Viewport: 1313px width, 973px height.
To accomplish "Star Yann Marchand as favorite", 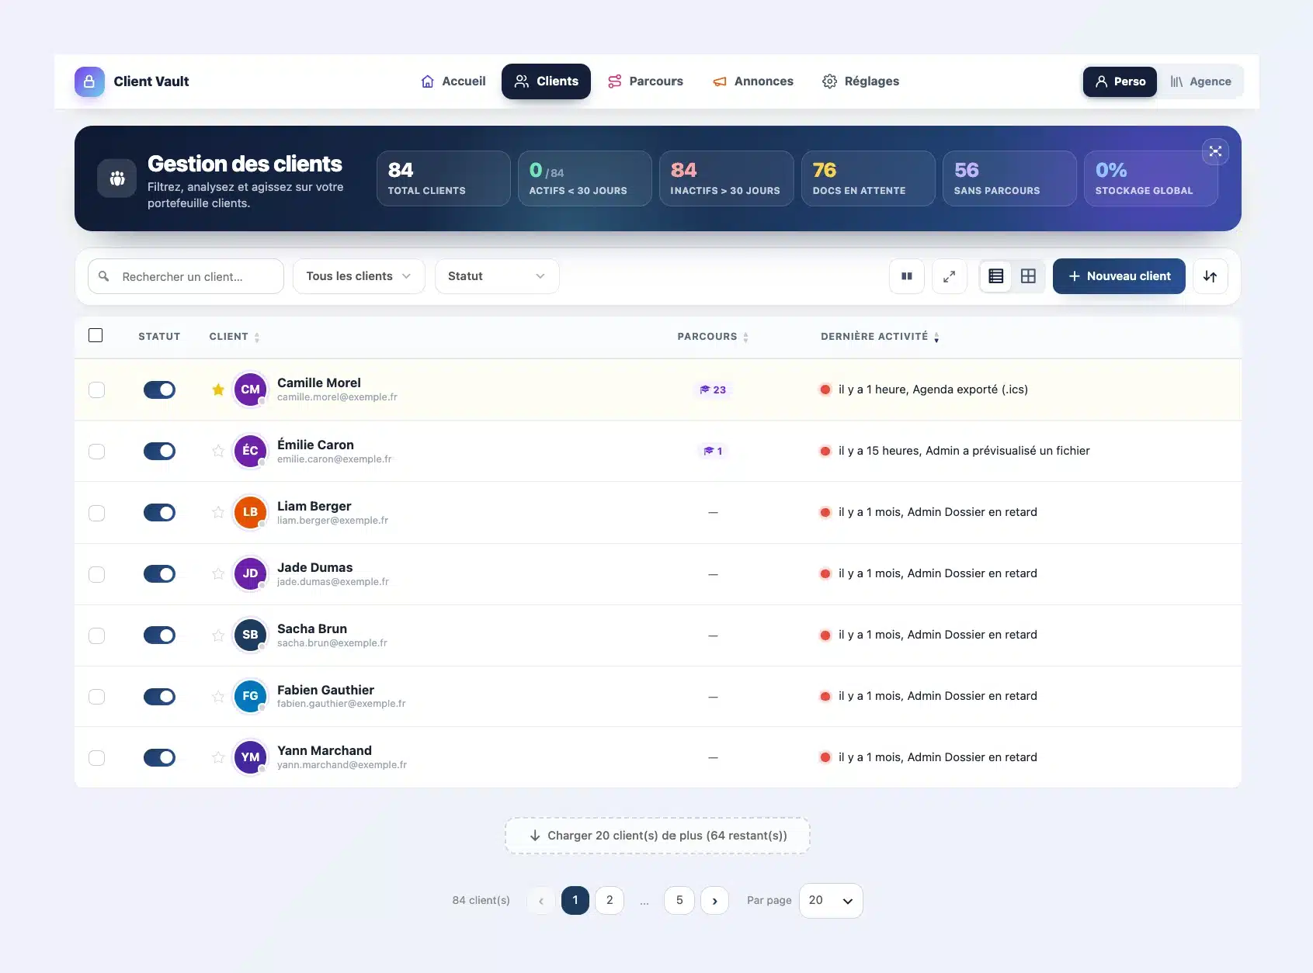I will click(x=218, y=757).
